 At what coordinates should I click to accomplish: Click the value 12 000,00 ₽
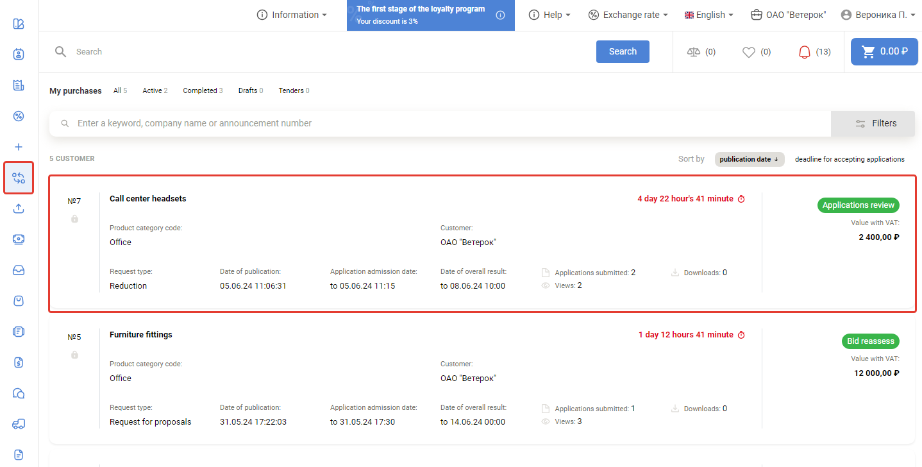(x=876, y=373)
